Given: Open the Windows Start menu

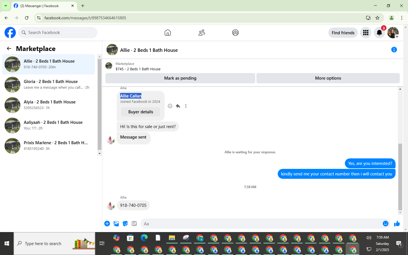Looking at the screenshot, I should (x=7, y=243).
